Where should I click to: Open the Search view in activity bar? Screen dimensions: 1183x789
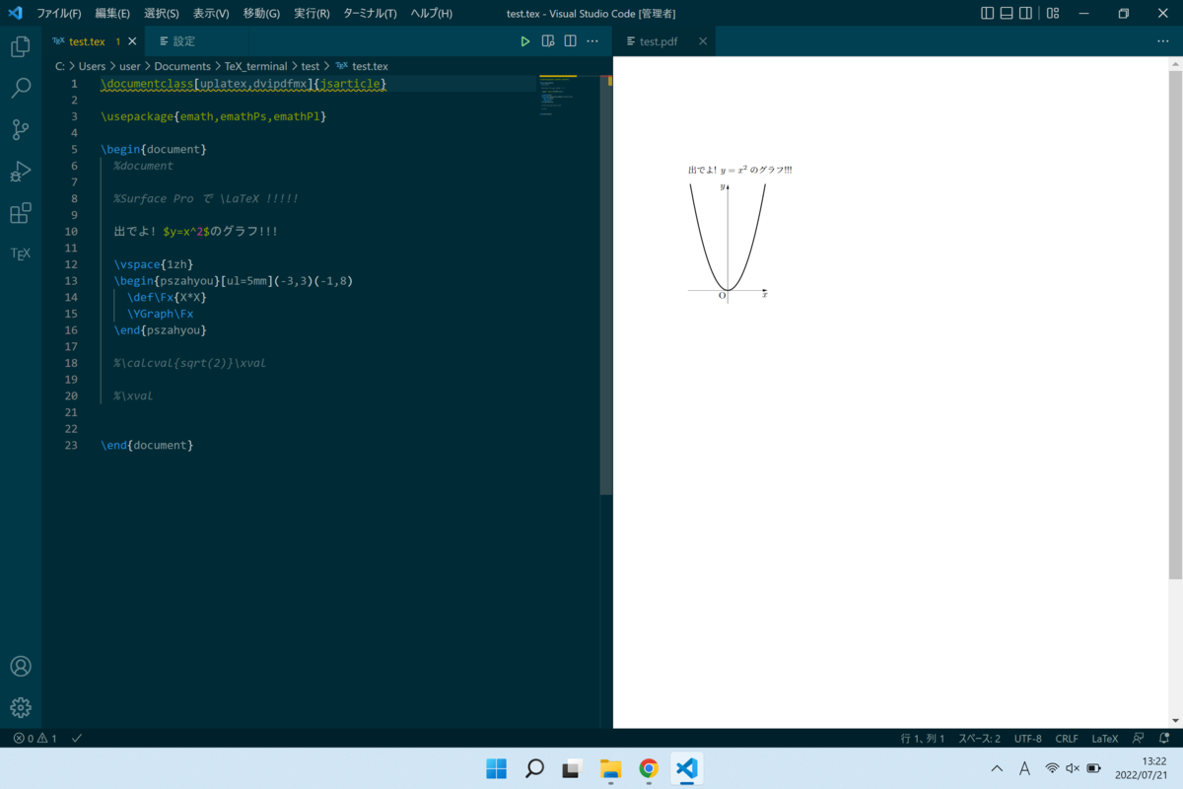click(x=20, y=88)
